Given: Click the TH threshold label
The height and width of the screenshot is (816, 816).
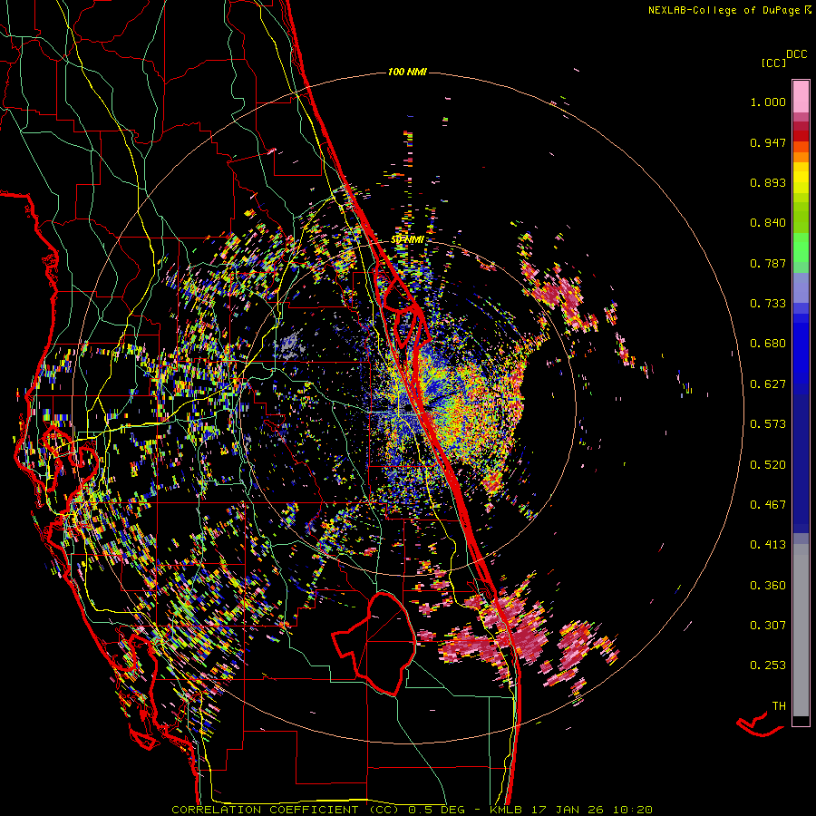Looking at the screenshot, I should [x=779, y=706].
